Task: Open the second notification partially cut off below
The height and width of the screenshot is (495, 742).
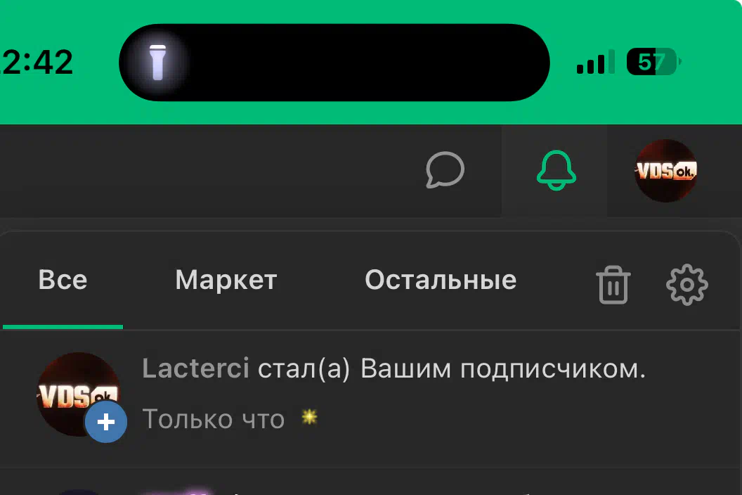Action: [x=371, y=483]
